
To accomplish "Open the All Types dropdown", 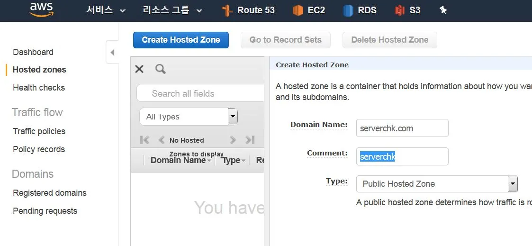I will coord(189,117).
